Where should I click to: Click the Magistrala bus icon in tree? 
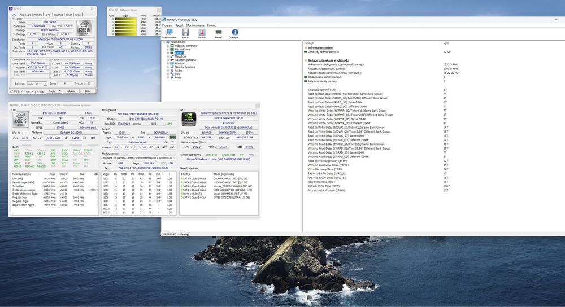tap(172, 56)
